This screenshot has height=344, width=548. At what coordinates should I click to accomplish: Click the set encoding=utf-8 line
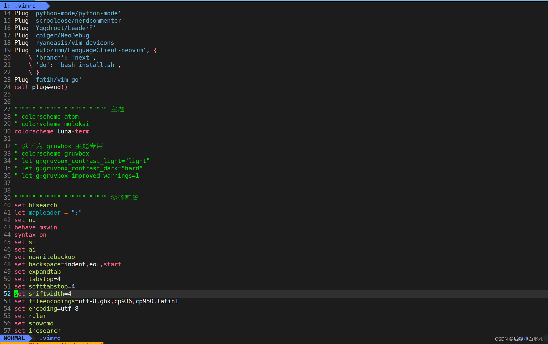pos(46,309)
